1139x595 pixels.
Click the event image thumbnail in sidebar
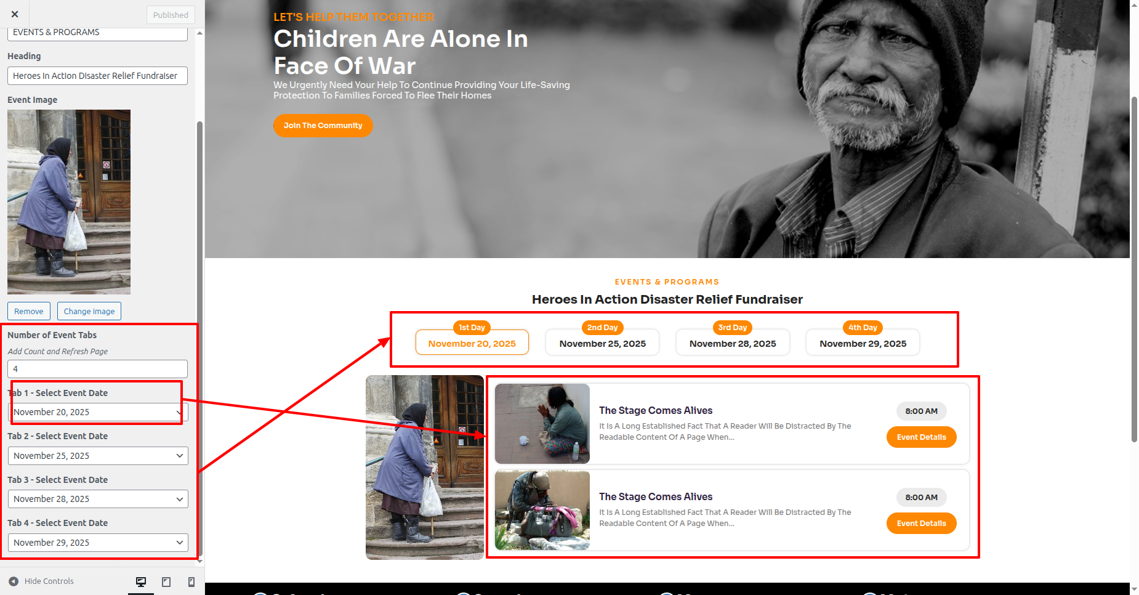point(69,202)
